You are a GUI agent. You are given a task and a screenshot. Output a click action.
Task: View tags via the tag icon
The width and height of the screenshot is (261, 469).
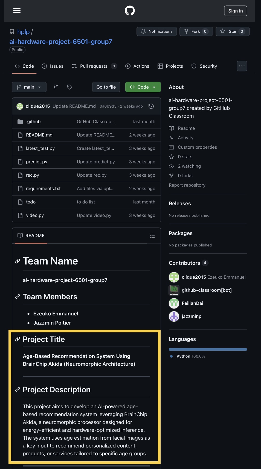69,87
